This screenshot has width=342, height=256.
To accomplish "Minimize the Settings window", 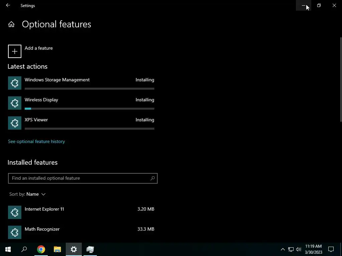I will 303,5.
